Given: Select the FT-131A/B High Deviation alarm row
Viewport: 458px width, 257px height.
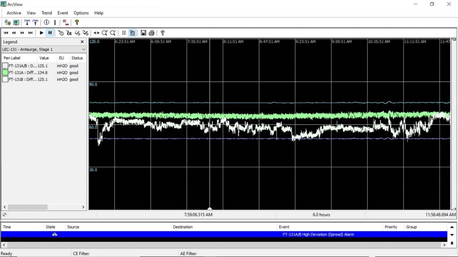Looking at the screenshot, I should [224, 235].
